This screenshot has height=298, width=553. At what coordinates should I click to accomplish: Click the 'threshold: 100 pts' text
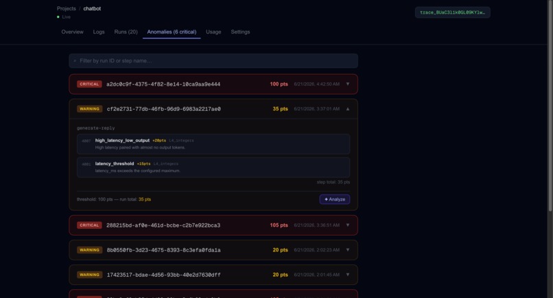[95, 199]
